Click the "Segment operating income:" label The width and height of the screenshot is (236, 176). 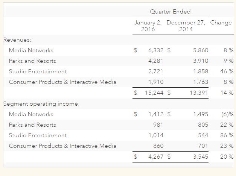tap(41, 104)
